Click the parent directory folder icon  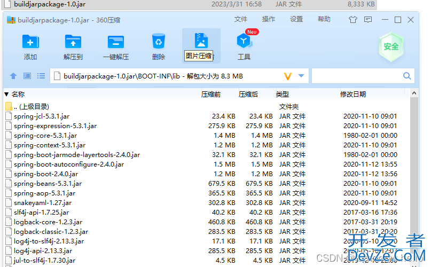[9, 106]
